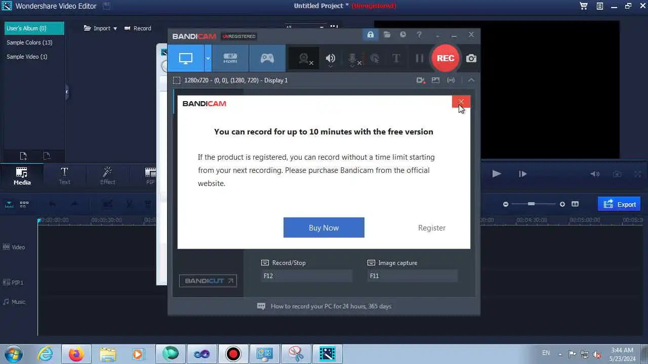Click the Bandicam pause button

pyautogui.click(x=420, y=59)
